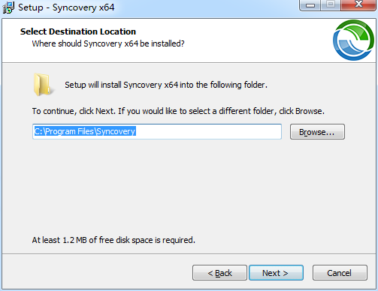
Task: Close the Syncovery x64 setup wizard
Action: pos(358,4)
